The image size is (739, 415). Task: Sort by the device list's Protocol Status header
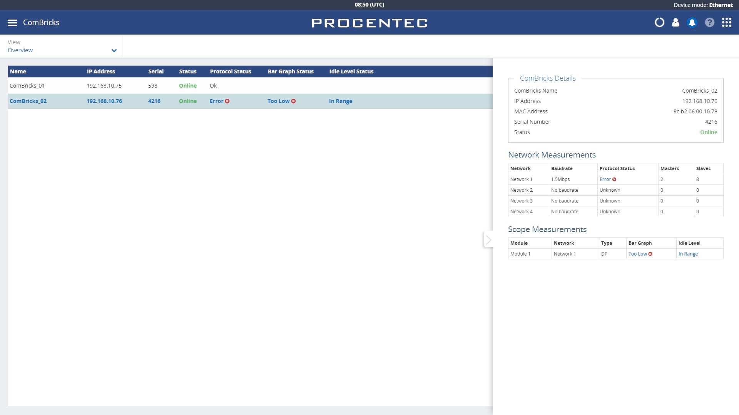click(231, 71)
